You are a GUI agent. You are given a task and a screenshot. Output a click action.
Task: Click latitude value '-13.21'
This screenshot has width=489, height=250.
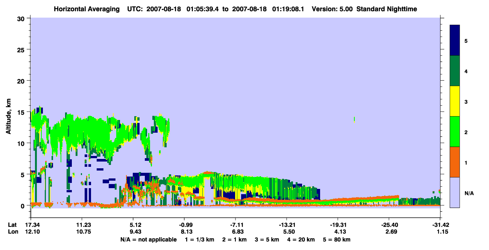[286, 225]
